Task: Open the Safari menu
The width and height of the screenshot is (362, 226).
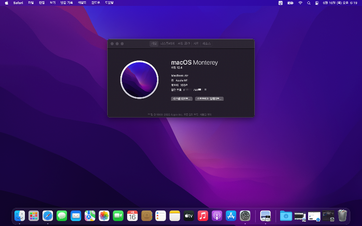Action: point(18,3)
